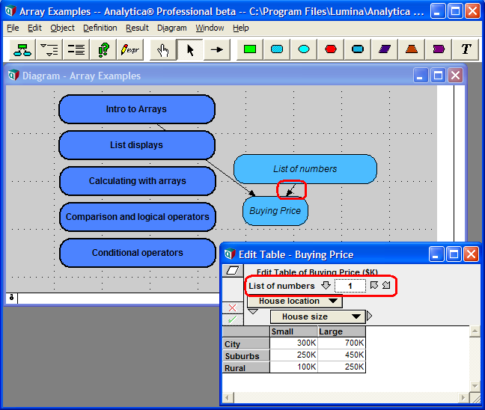The image size is (485, 410).
Task: Select the cyan oval Chance node tool
Action: click(303, 49)
